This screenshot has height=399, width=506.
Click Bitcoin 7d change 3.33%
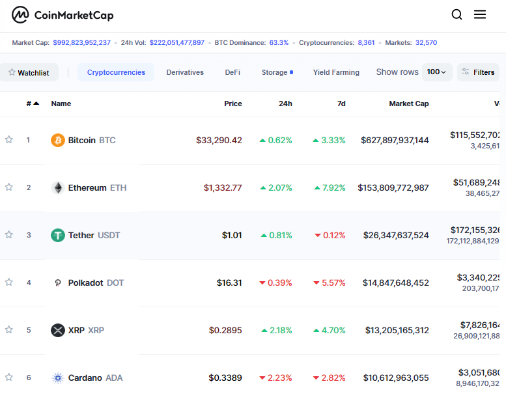tap(329, 141)
